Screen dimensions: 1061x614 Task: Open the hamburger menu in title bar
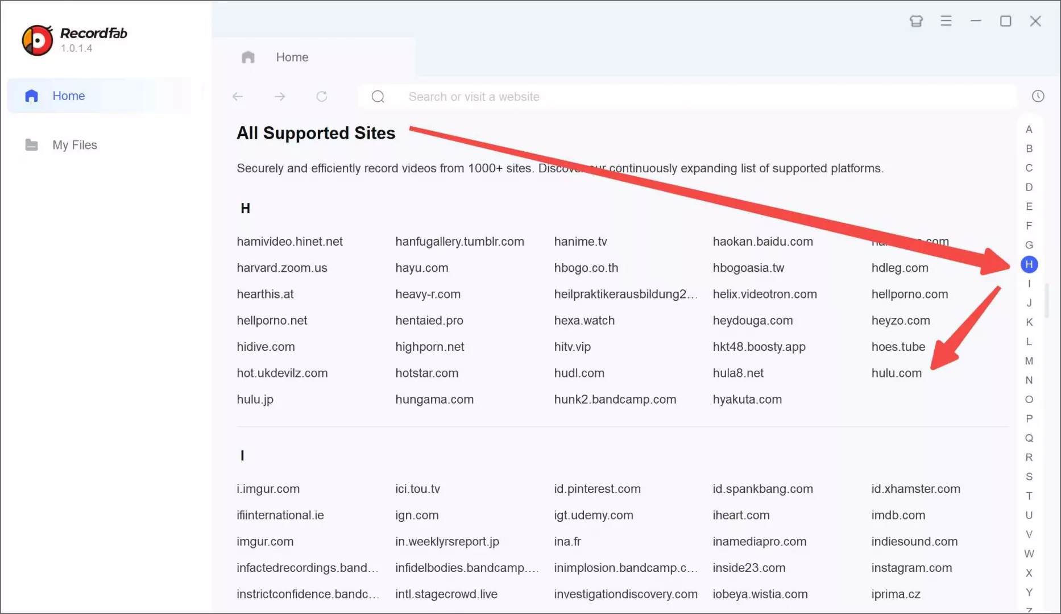[946, 21]
